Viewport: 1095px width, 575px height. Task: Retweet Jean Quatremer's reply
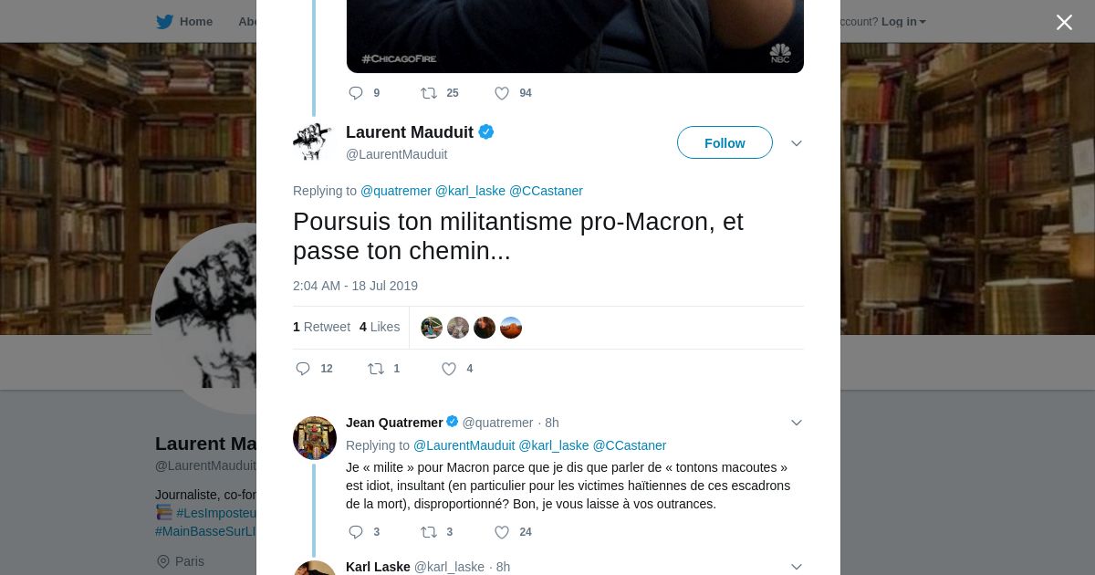[x=429, y=532]
